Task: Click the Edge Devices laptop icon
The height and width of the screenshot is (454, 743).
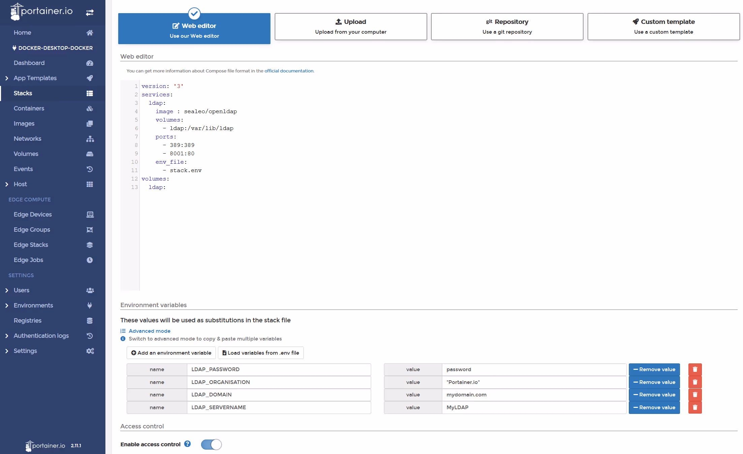Action: point(90,215)
